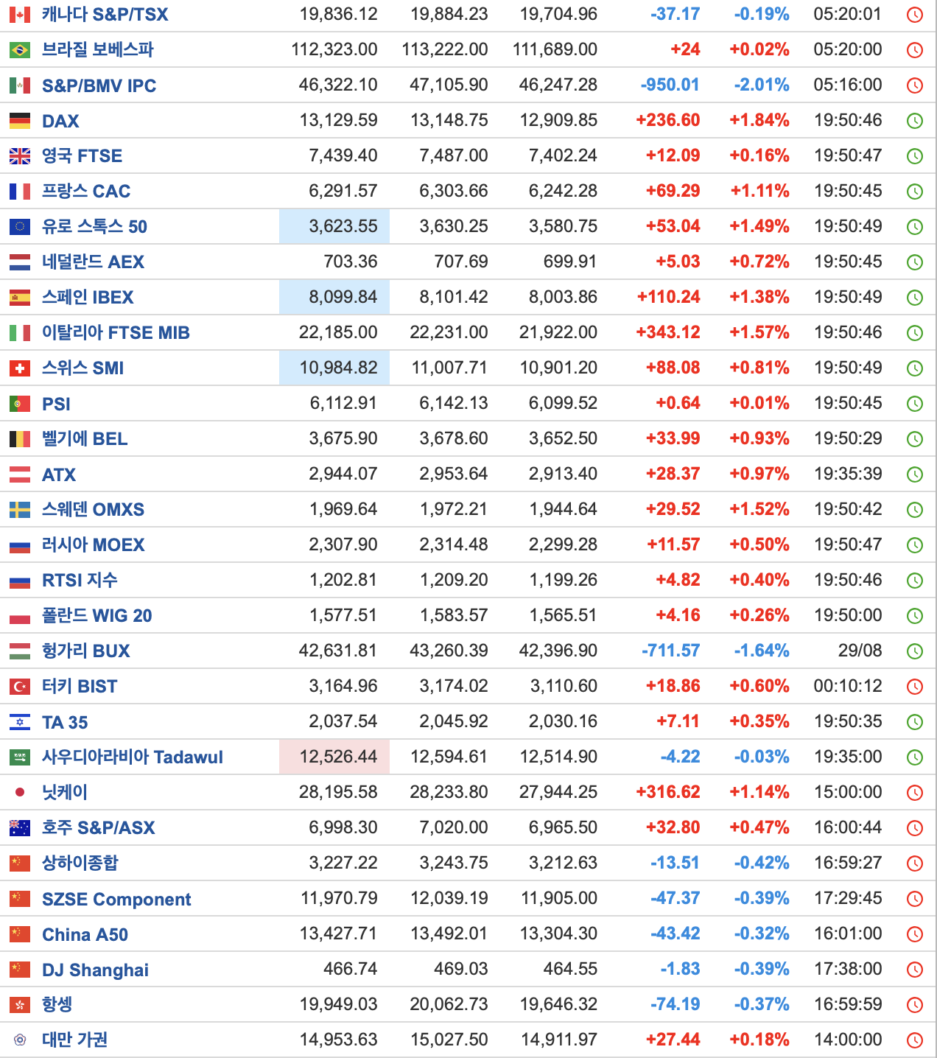The image size is (937, 1058).
Task: Open the S&P/BMV IPC index link
Action: coord(99,85)
